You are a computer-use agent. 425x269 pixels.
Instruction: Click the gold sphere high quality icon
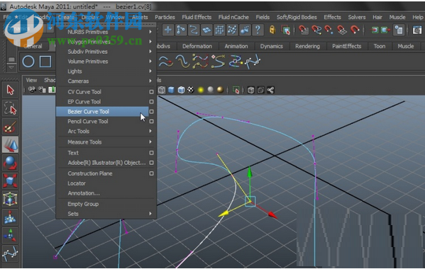coord(221,90)
